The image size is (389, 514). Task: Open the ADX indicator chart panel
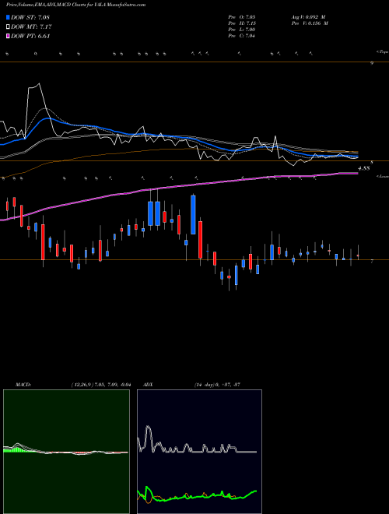pyautogui.click(x=199, y=452)
